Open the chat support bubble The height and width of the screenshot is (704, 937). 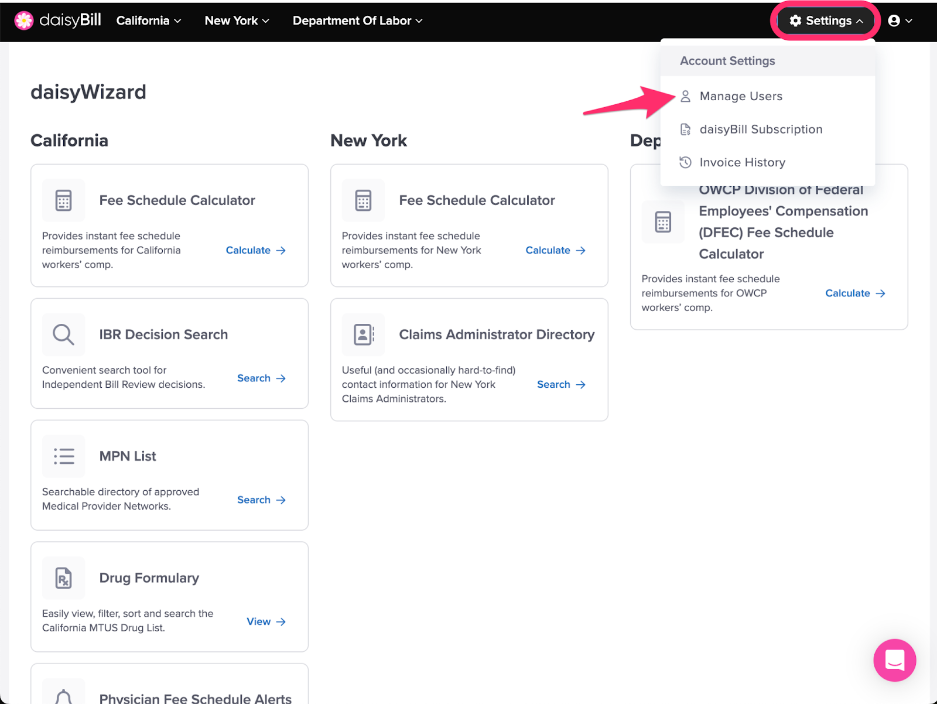tap(894, 660)
